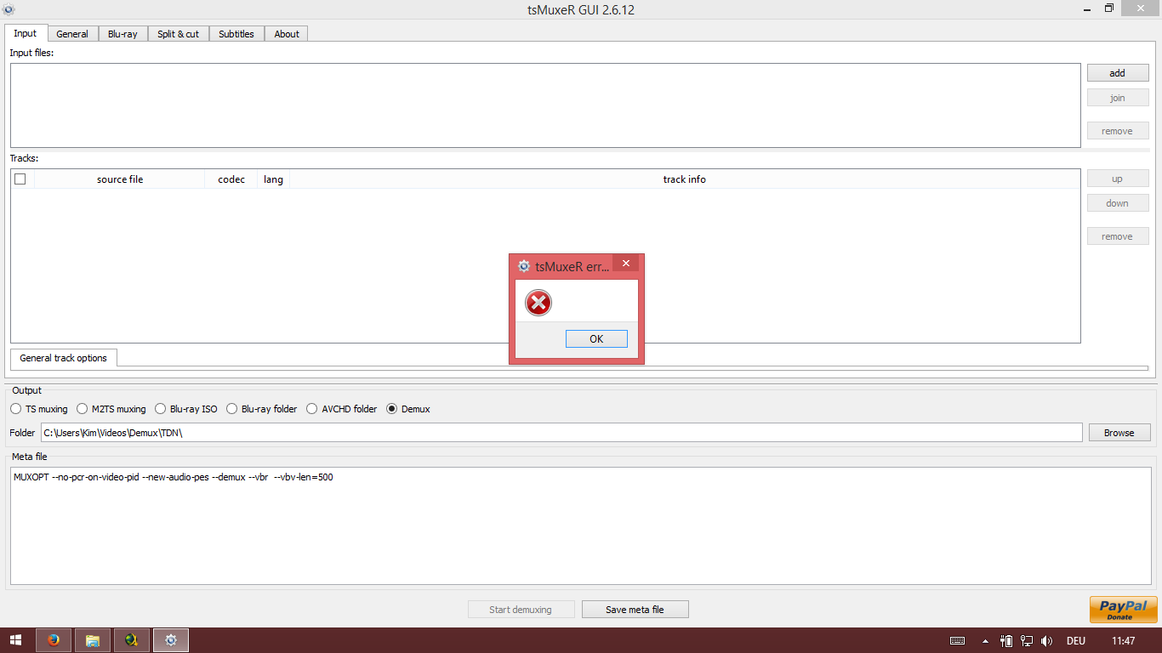This screenshot has height=653, width=1162.
Task: Check the battery status tray icon
Action: click(1006, 640)
